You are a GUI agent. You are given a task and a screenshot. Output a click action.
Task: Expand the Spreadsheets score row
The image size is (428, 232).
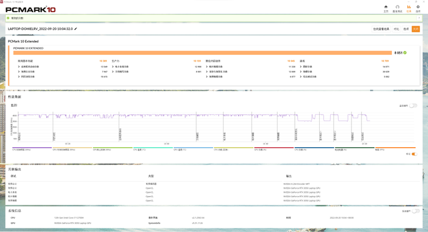[157, 67]
